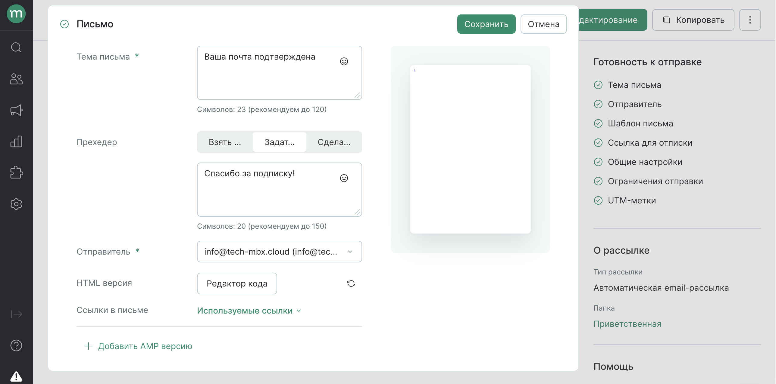
Task: Open the integrations puzzle icon
Action: point(16,173)
